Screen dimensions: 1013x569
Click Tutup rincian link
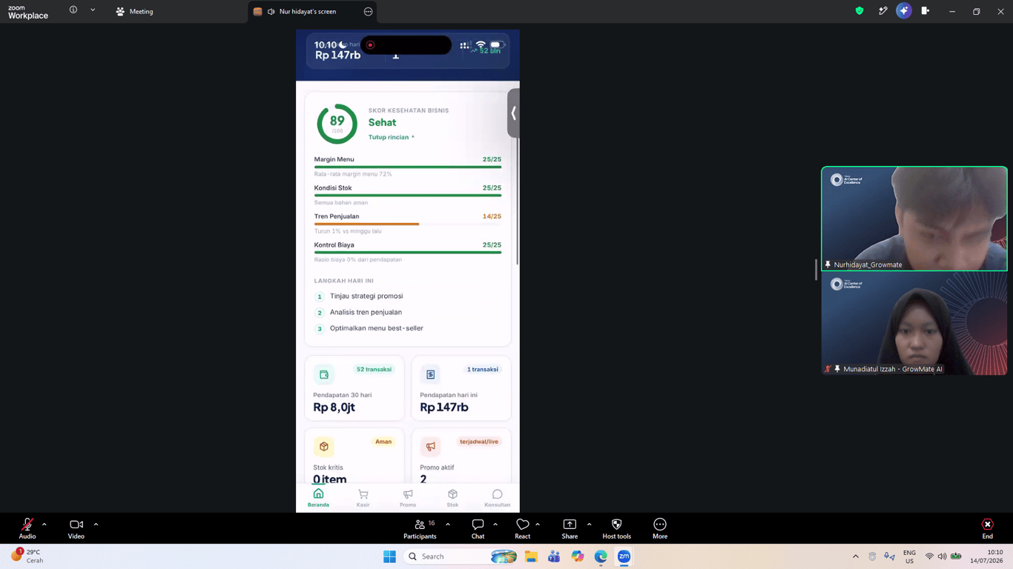391,137
